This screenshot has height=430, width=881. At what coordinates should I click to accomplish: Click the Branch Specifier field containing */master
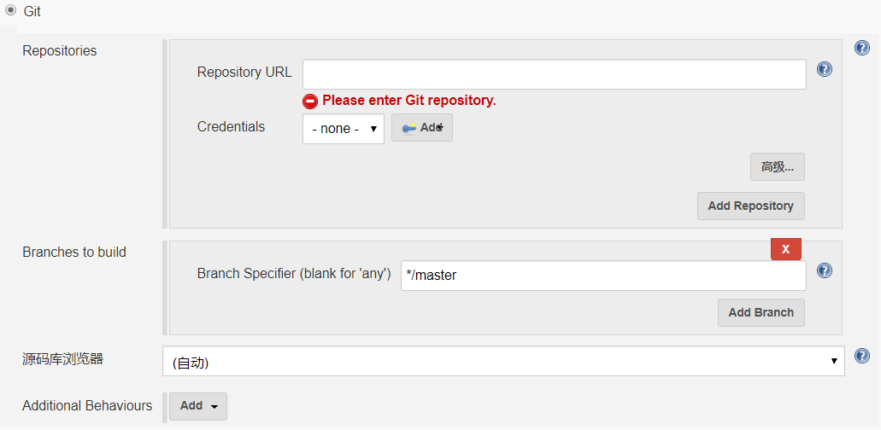[603, 276]
